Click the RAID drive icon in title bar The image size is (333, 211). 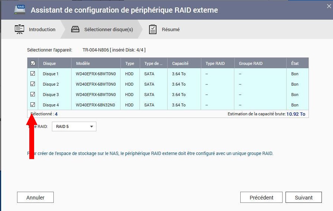coord(20,10)
